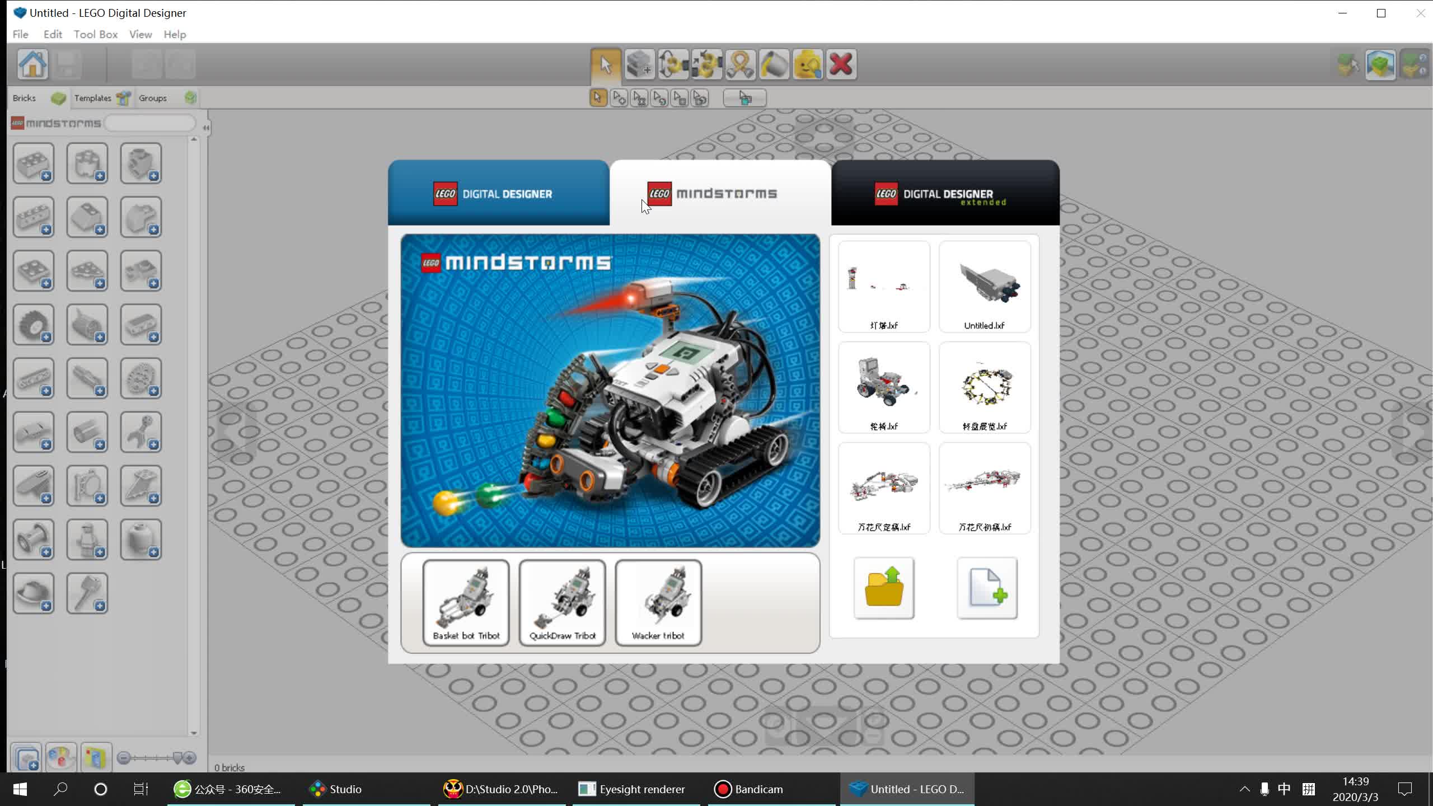Image resolution: width=1433 pixels, height=806 pixels.
Task: Enable connected selection sub-tool
Action: [639, 98]
